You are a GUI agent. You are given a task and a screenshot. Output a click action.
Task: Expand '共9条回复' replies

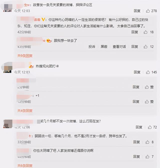[25, 56]
